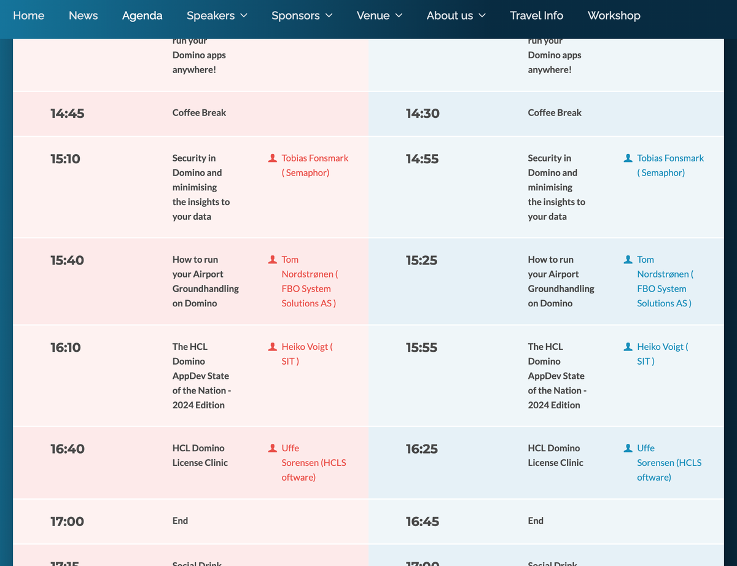The image size is (737, 566).
Task: Navigate to Travel Info
Action: click(536, 15)
